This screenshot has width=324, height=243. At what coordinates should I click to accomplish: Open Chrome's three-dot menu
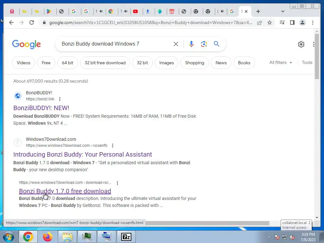coord(313,22)
